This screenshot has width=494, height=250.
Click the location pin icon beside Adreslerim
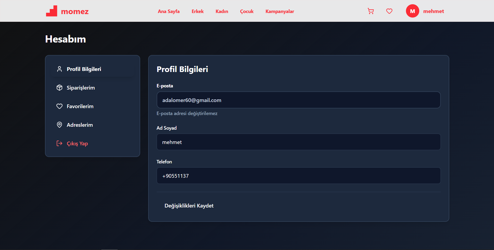tap(59, 125)
